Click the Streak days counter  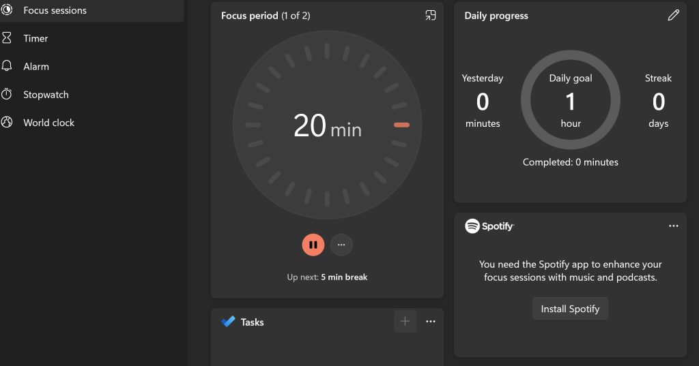point(658,102)
